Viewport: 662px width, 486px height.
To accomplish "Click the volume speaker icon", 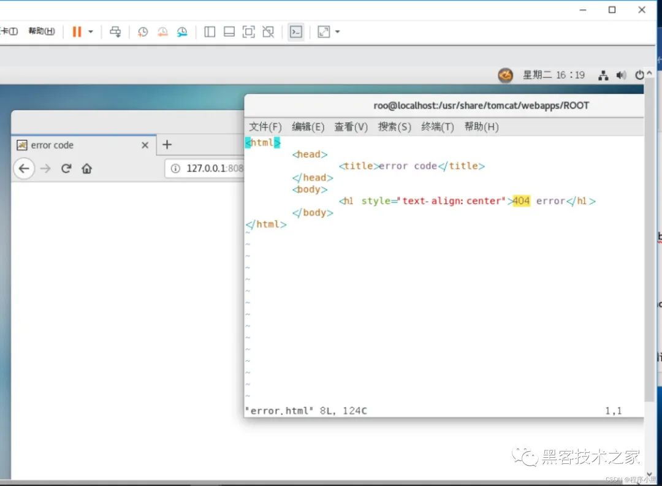I will tap(621, 75).
